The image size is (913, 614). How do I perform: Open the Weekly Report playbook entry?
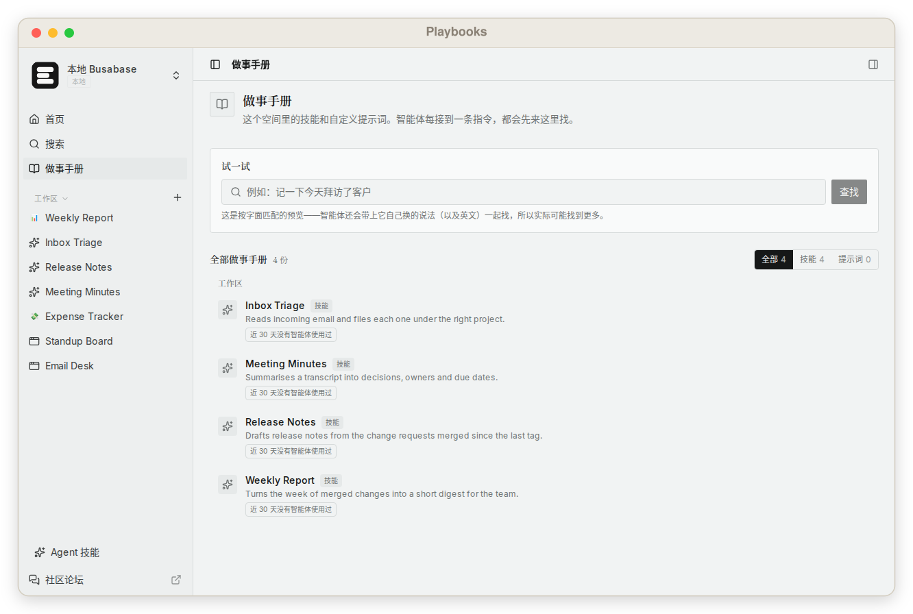tap(544, 494)
